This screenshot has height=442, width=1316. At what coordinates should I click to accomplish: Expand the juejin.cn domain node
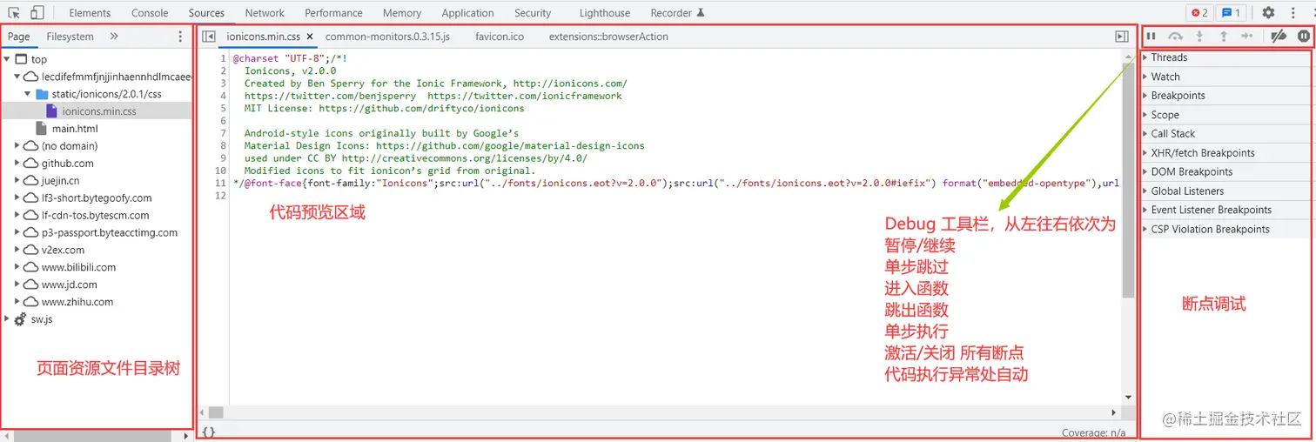17,181
